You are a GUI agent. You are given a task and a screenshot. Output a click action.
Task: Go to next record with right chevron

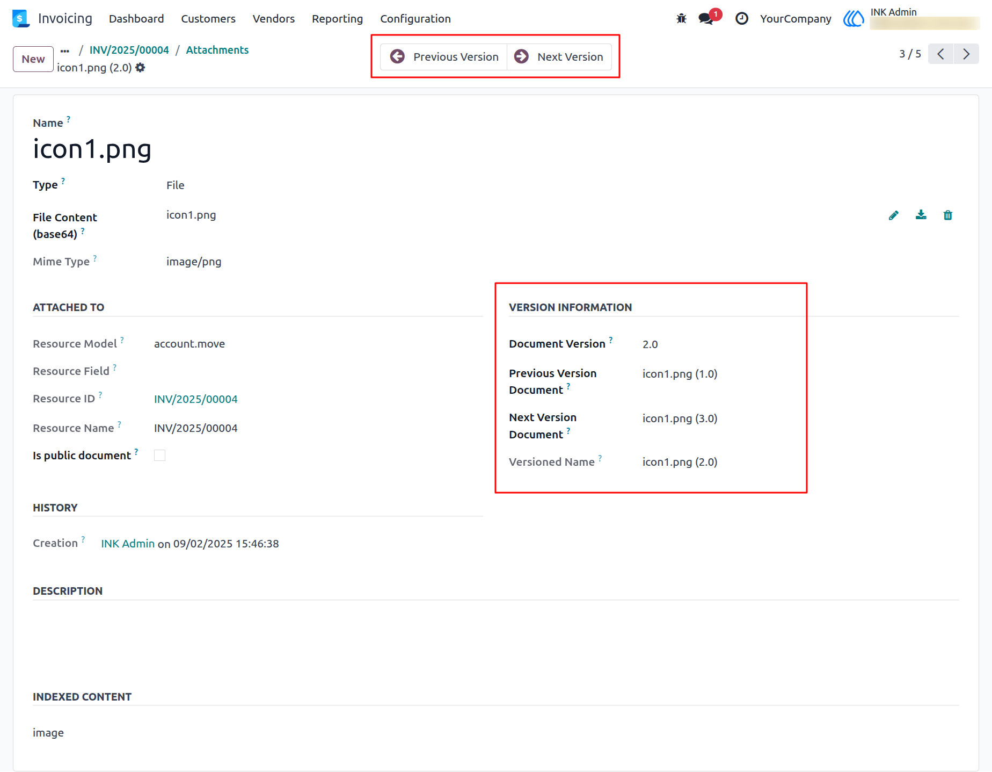click(x=966, y=54)
